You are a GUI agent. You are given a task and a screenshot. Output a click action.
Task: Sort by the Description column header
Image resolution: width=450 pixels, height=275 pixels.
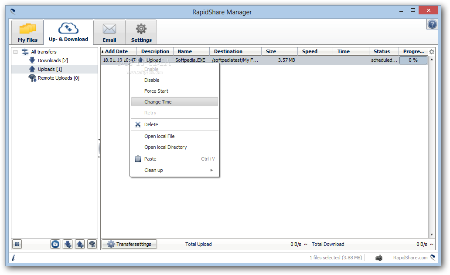[155, 51]
